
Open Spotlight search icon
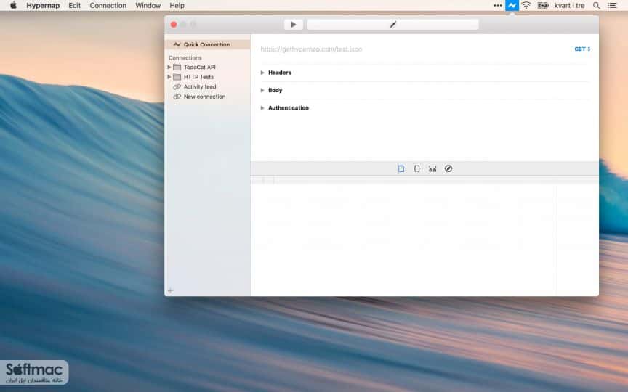(596, 6)
